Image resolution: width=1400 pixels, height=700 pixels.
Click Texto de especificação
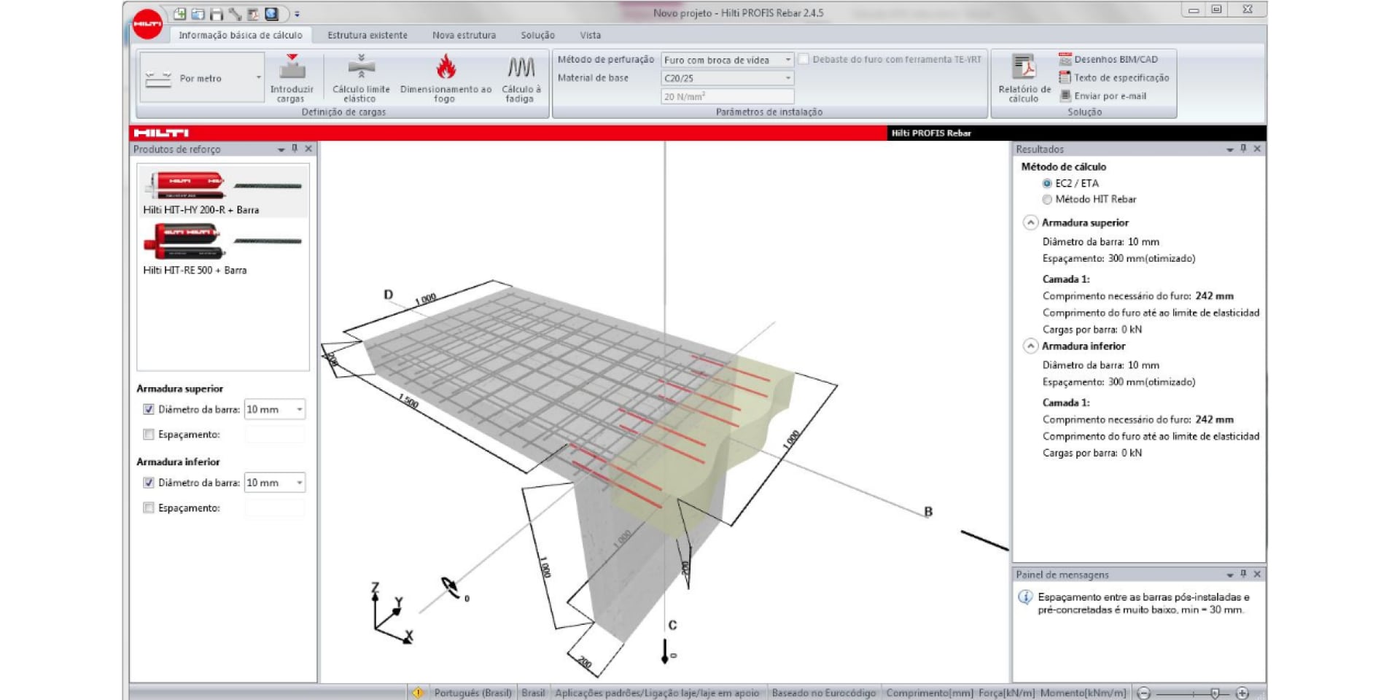(x=1114, y=77)
